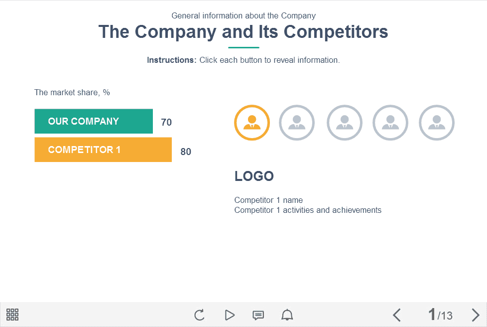This screenshot has height=327, width=487.
Task: Reveal the fifth competitor person icon
Action: pos(437,123)
